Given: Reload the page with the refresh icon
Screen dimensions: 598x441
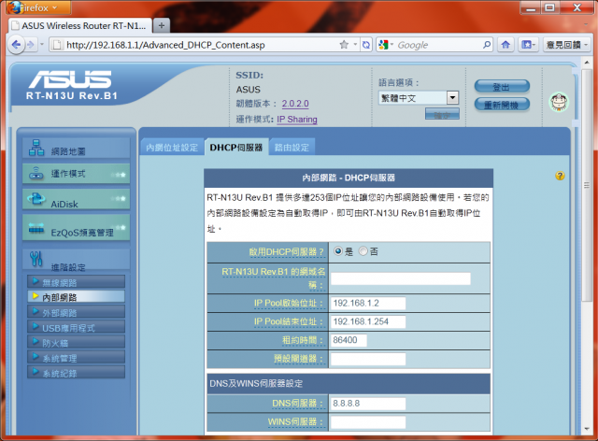Looking at the screenshot, I should tap(365, 45).
